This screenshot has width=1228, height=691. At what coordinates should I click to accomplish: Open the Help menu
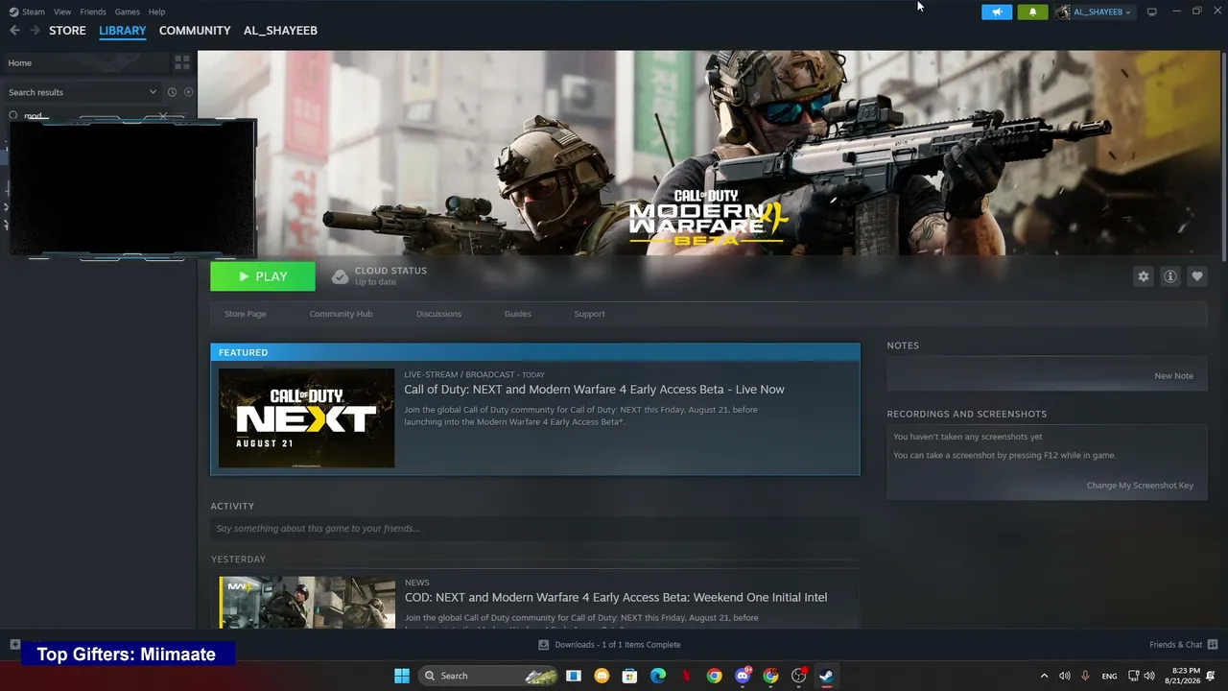pos(156,12)
